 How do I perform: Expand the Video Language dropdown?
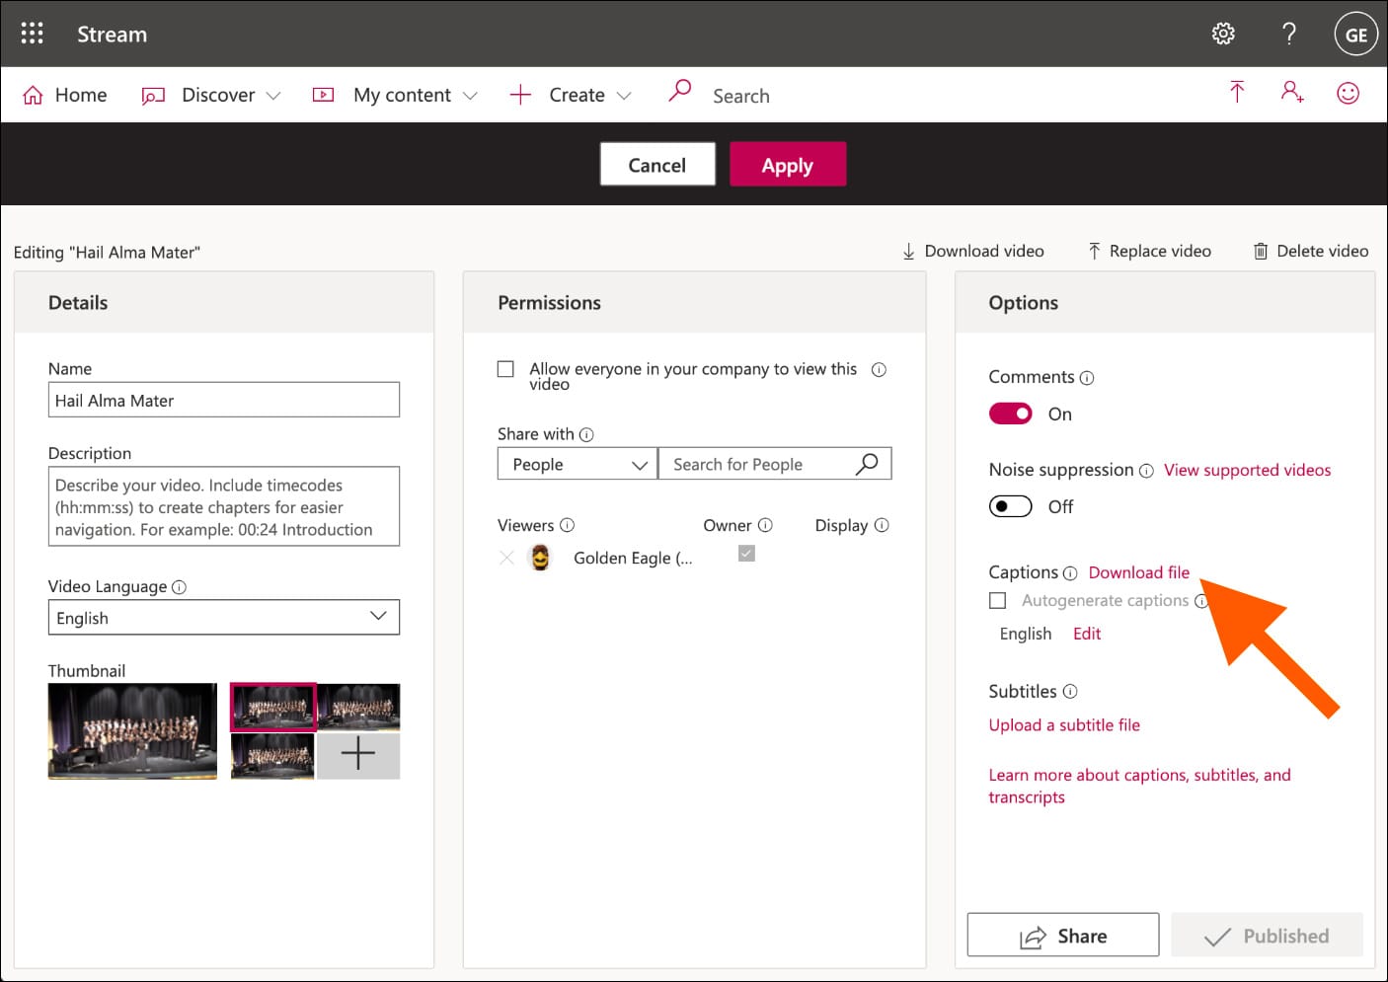click(x=224, y=618)
